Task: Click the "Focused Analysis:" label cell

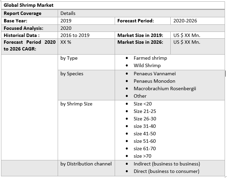Action: [x=23, y=28]
